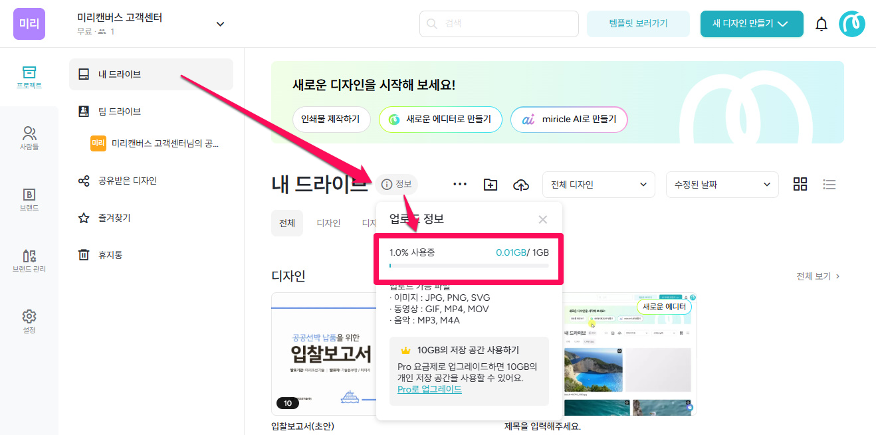Toggle the 정보 info popup

[397, 184]
